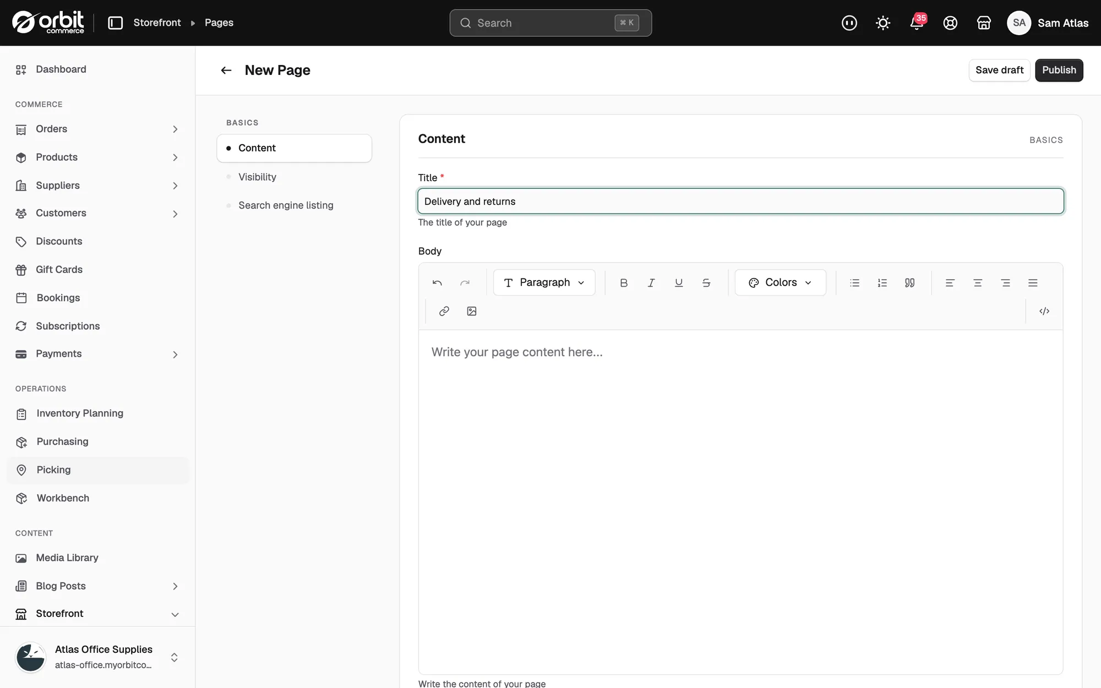Open the Atlas Office Supplies store switcher
The image size is (1101, 688).
[x=97, y=657]
